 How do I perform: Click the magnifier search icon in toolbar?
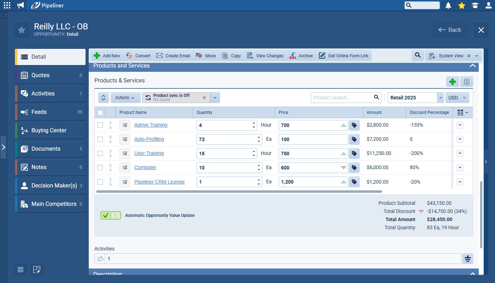pos(418,56)
